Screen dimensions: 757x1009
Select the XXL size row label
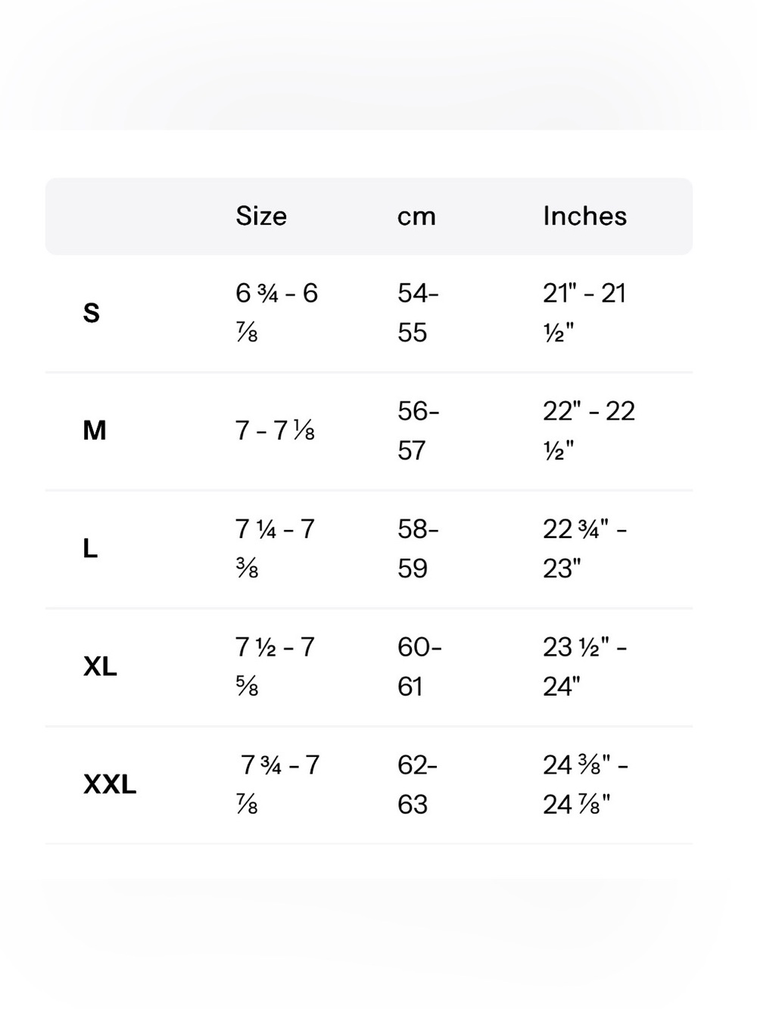click(110, 785)
